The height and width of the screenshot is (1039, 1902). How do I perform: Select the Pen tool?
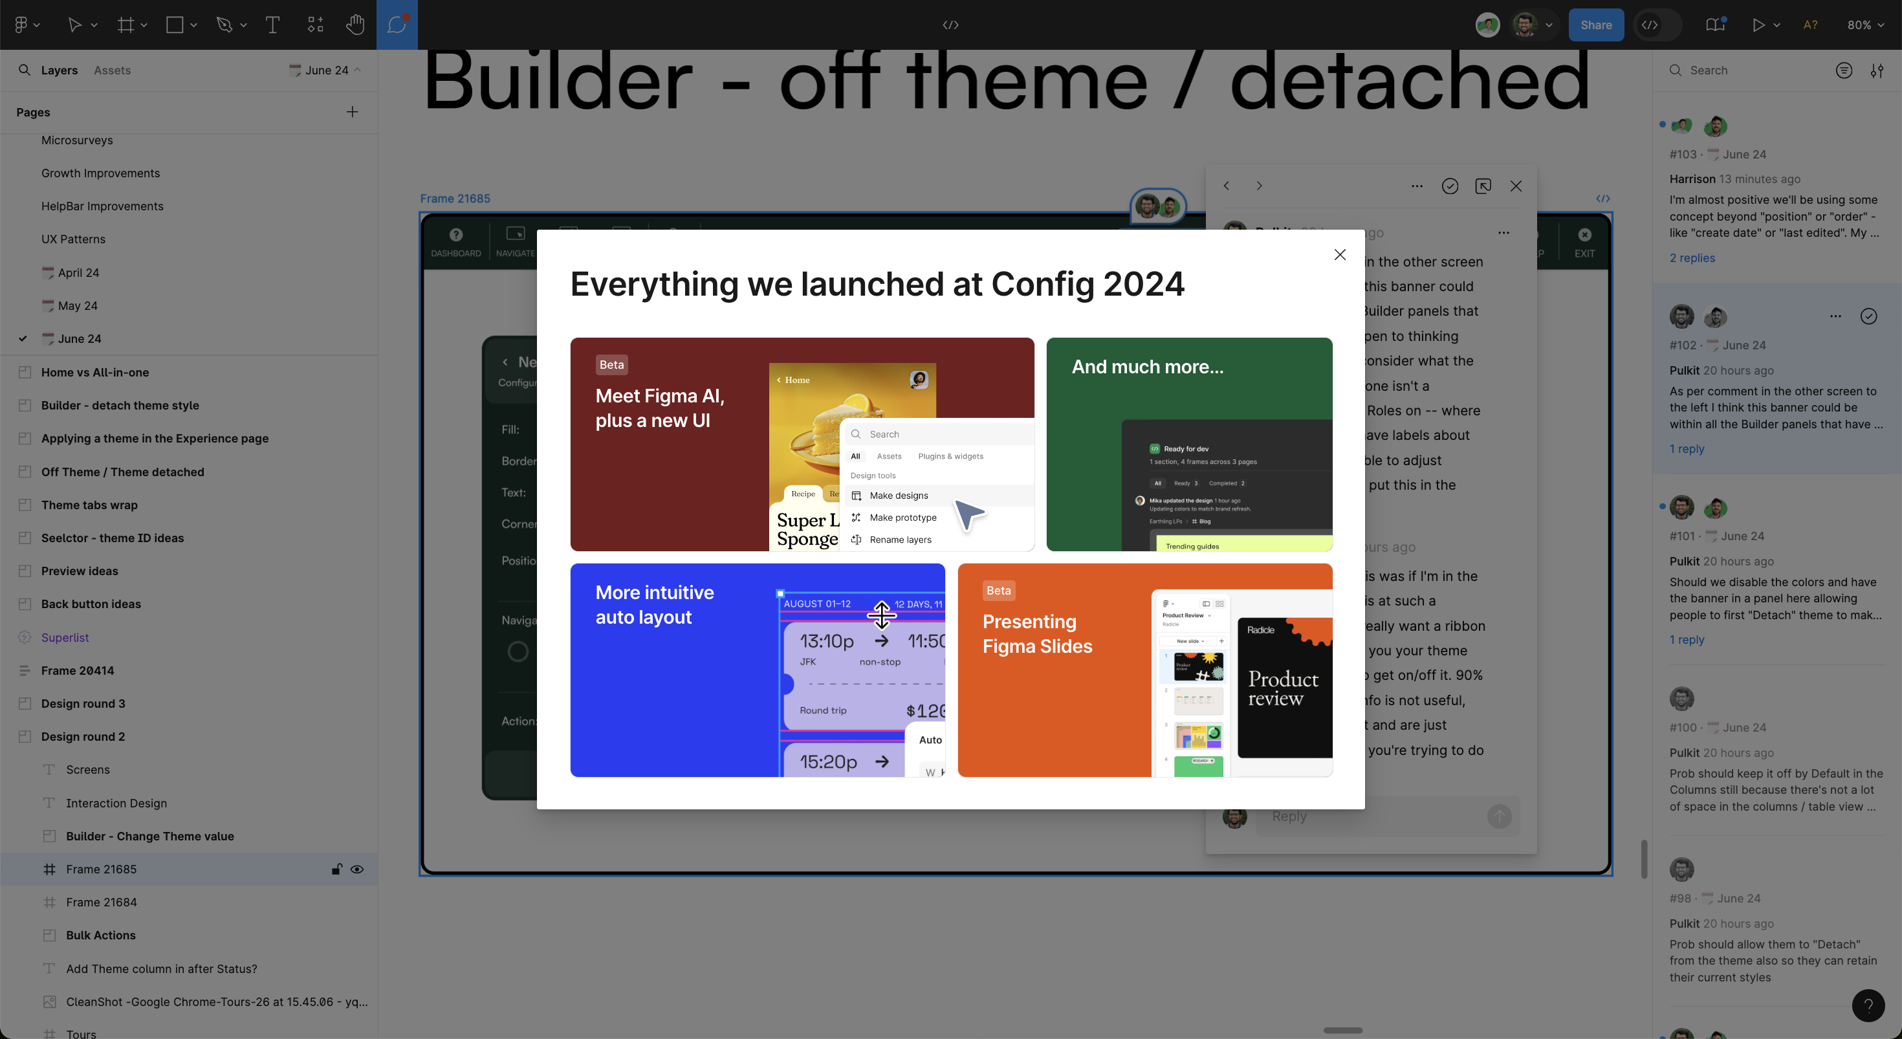pyautogui.click(x=224, y=25)
